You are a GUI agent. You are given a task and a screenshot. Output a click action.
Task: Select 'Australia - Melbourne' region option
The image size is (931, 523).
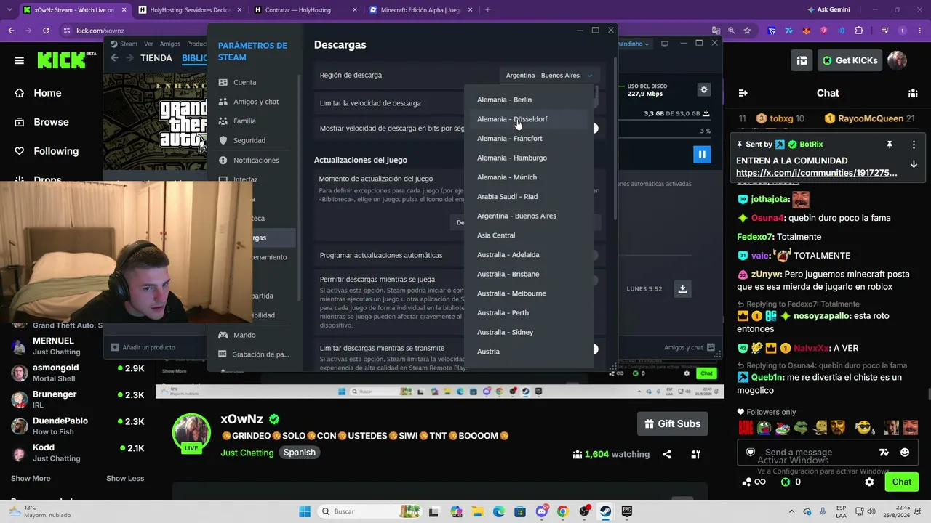tap(529, 293)
